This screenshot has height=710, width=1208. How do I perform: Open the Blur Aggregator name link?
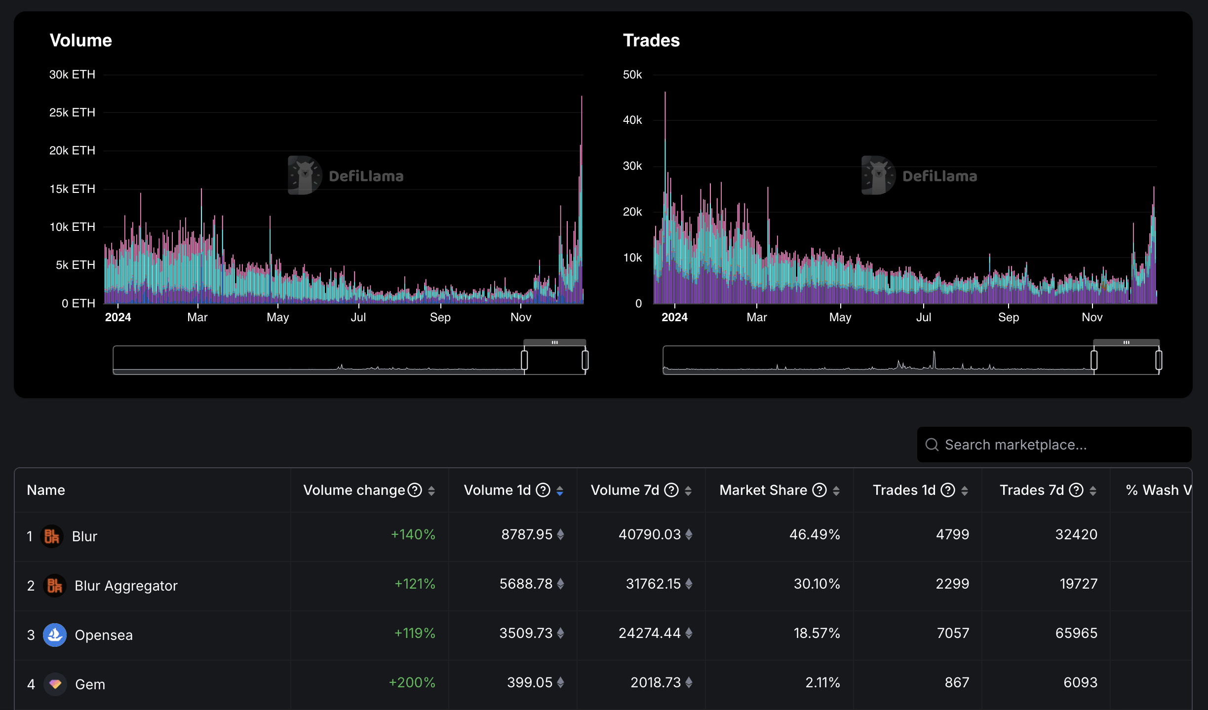point(126,586)
